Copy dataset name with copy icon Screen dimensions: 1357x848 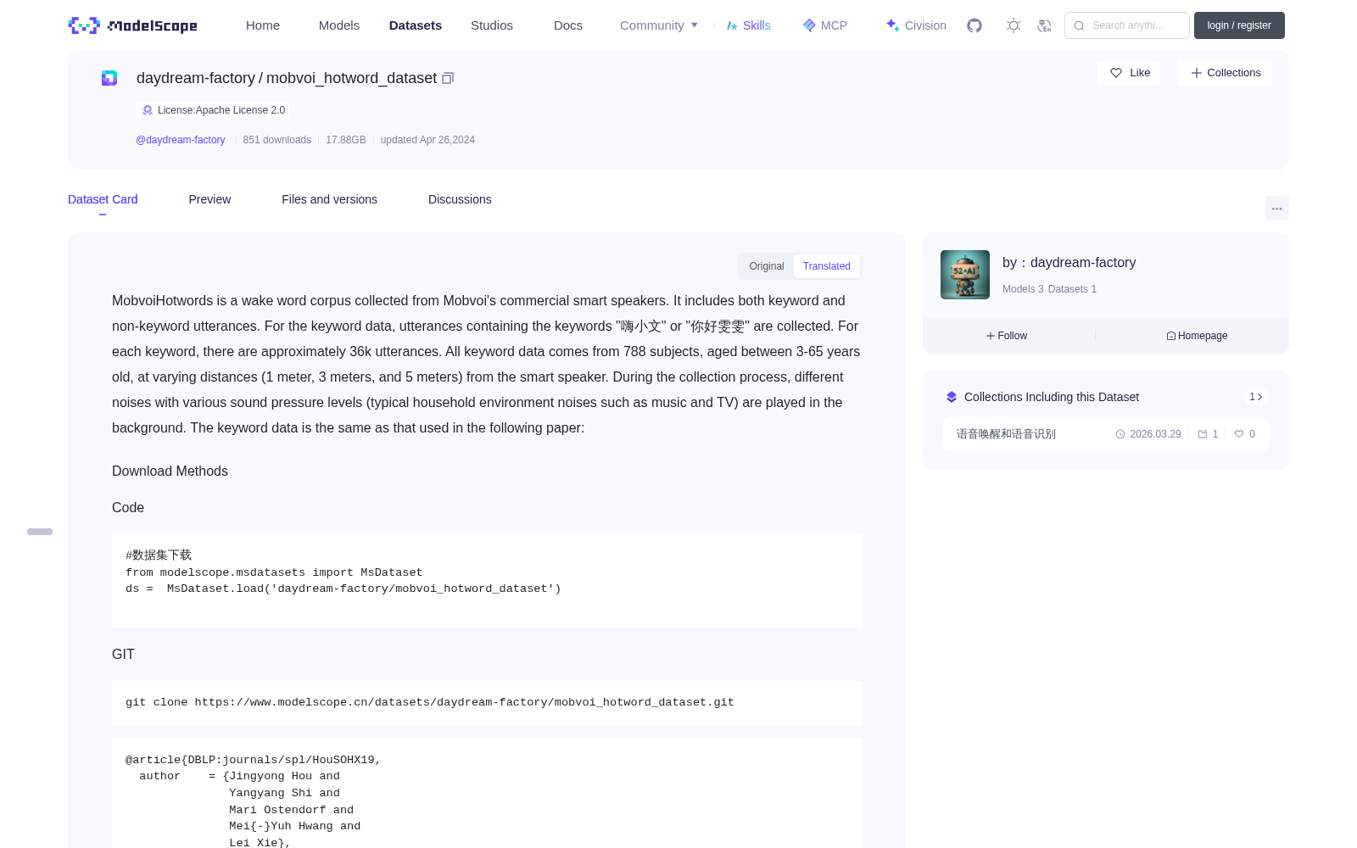click(448, 78)
